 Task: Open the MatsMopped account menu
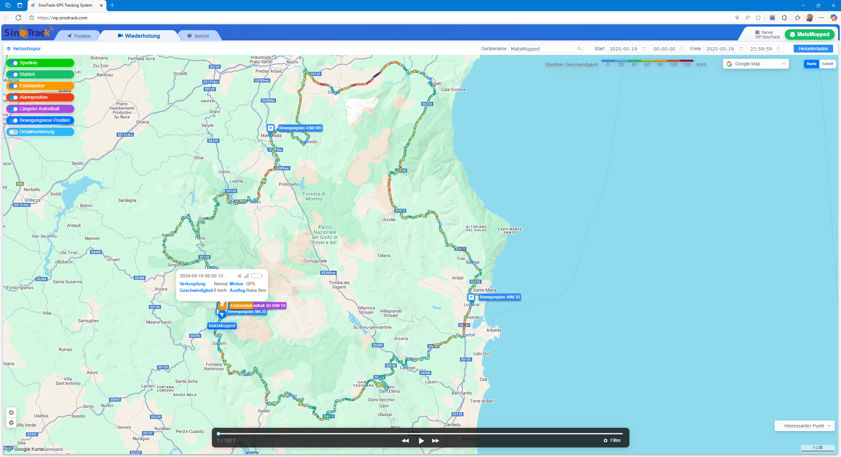pos(809,34)
